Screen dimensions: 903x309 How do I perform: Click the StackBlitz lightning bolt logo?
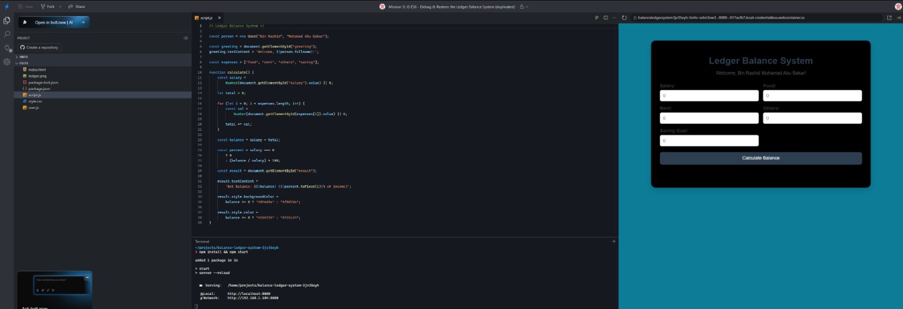(7, 7)
